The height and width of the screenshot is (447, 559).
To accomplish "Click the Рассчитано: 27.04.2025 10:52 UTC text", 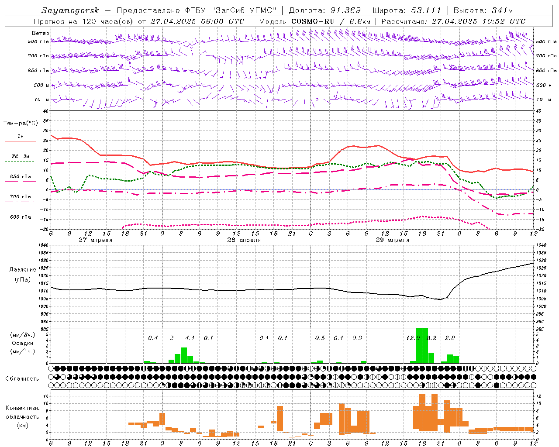I will click(x=453, y=21).
